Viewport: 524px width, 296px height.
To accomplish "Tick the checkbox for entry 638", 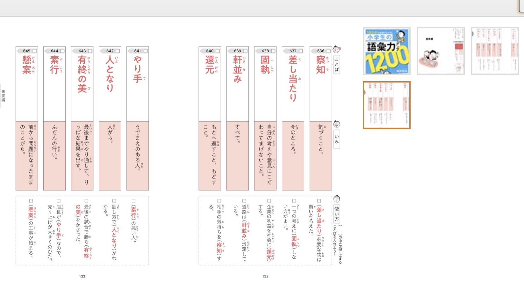I will [273, 51].
